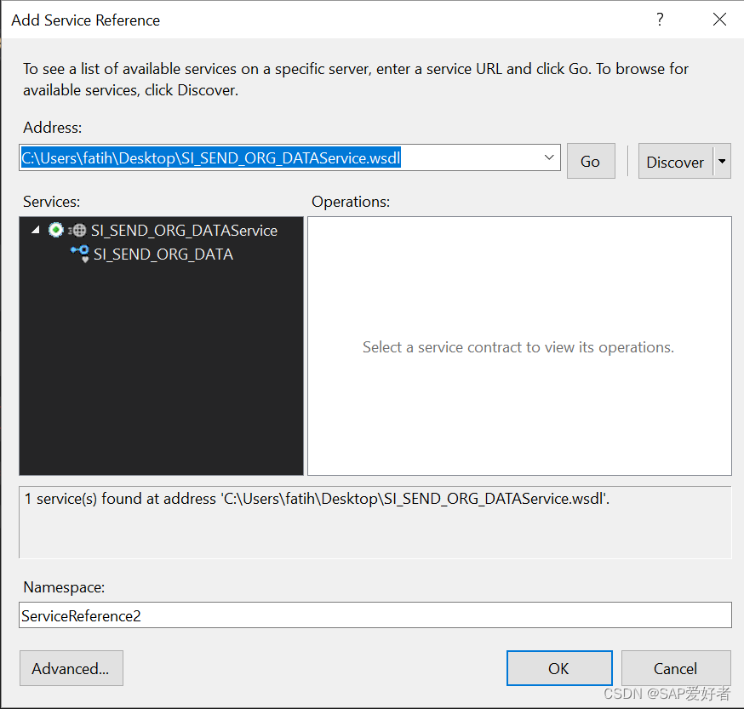744x709 pixels.
Task: Click the Cancel button
Action: (x=676, y=668)
